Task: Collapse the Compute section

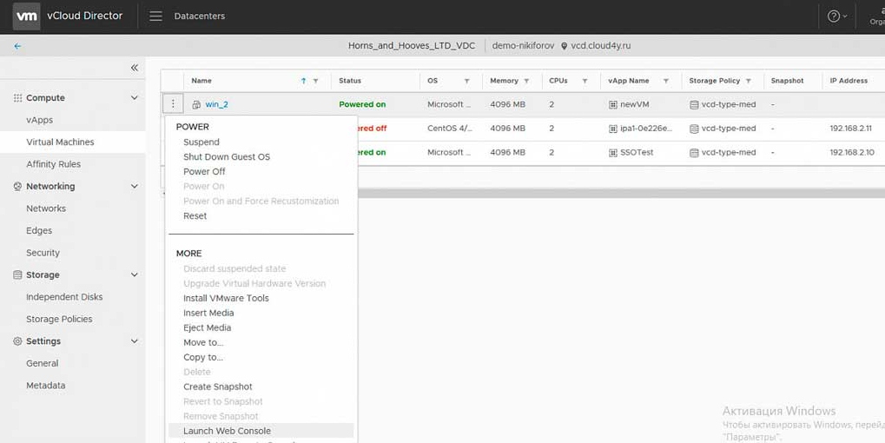Action: click(x=135, y=97)
